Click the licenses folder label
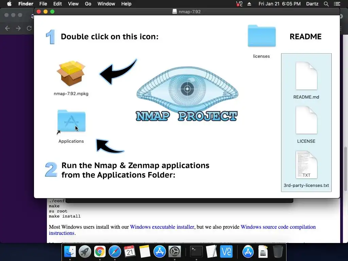 (x=261, y=56)
